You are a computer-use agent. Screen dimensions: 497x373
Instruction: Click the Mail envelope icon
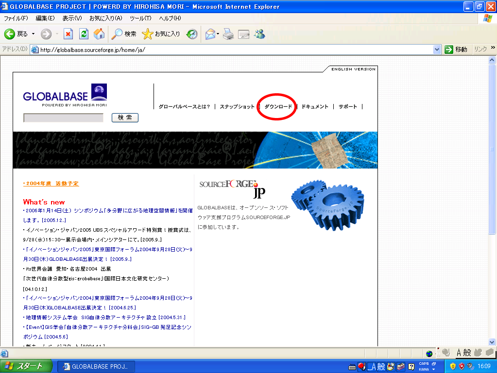pos(210,34)
